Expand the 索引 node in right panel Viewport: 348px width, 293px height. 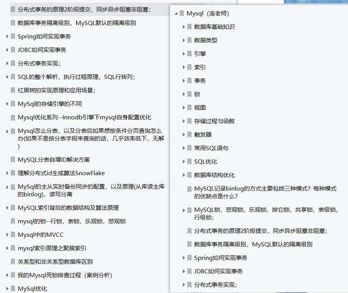[x=184, y=67]
